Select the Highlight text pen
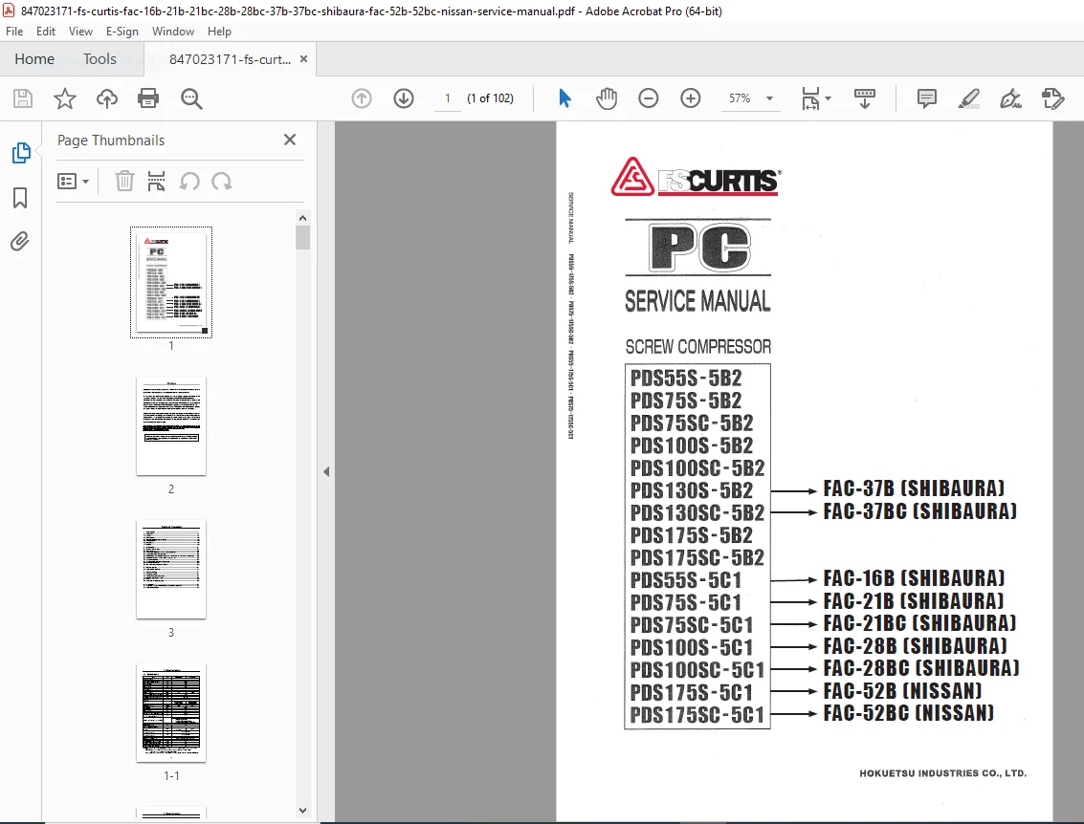The image size is (1084, 824). (968, 98)
